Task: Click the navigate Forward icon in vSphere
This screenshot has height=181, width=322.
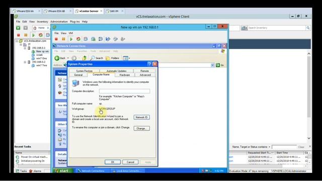Action: (x=26, y=28)
